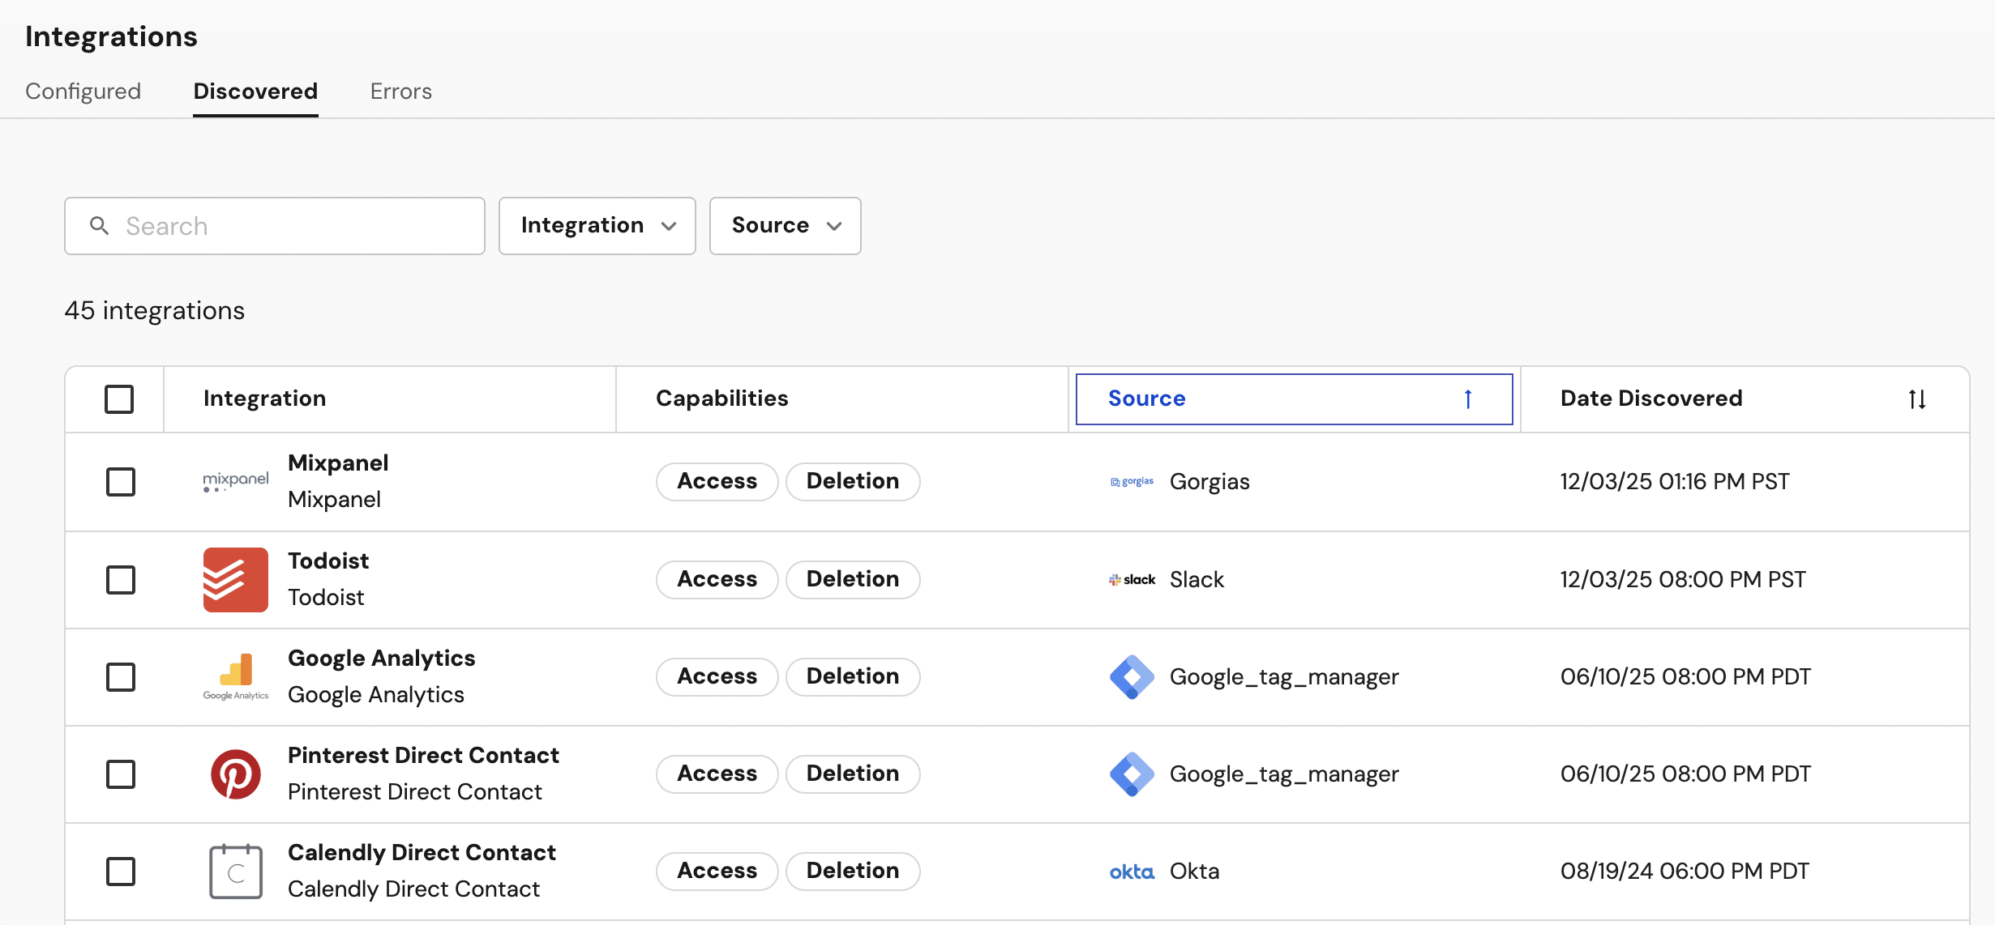Open the Integration filter dropdown

pyautogui.click(x=597, y=225)
